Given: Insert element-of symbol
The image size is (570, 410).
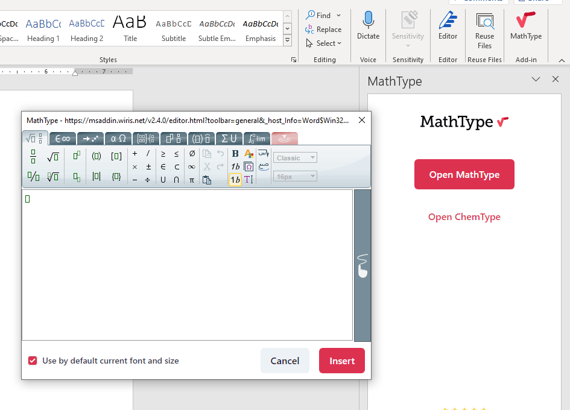Looking at the screenshot, I should [163, 167].
